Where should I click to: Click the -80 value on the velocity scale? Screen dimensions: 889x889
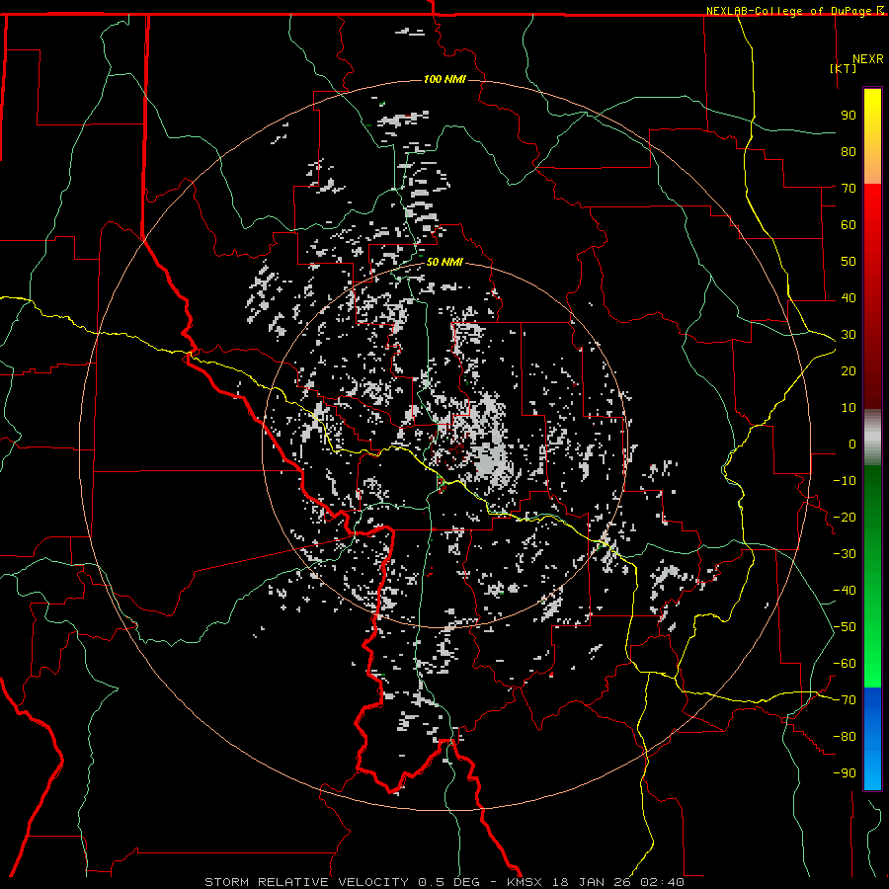845,737
